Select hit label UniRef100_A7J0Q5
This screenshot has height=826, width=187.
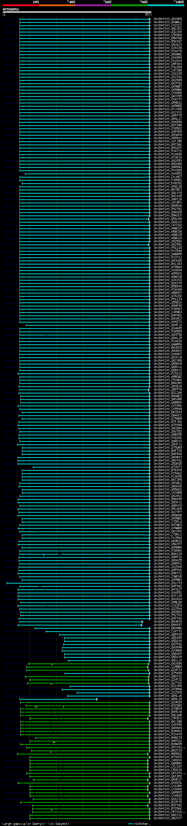[x=167, y=109]
